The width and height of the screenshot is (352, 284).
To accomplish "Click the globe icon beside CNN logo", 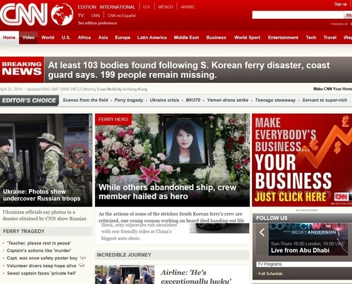I will [x=62, y=14].
